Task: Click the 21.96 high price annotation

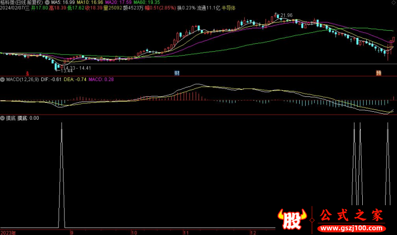Action: 286,16
